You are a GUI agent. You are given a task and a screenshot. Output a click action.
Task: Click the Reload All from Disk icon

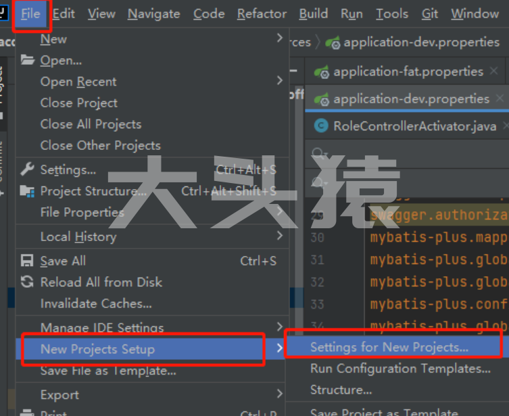point(27,282)
